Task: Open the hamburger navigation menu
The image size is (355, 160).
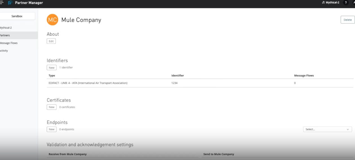Action: click(1, 3)
